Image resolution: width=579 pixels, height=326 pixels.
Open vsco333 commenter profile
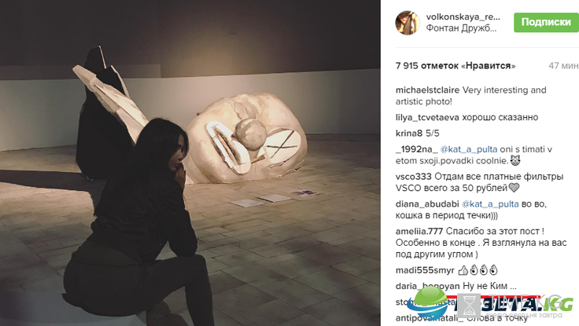pos(413,177)
